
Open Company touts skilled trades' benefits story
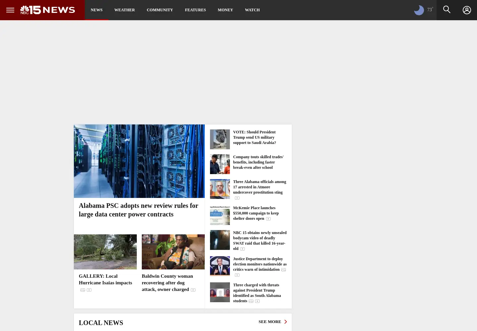[258, 162]
